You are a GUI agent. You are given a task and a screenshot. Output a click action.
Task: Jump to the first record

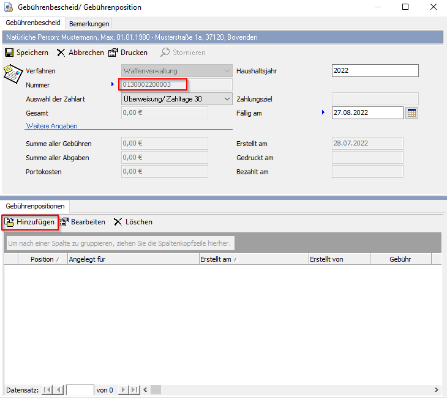pos(47,389)
